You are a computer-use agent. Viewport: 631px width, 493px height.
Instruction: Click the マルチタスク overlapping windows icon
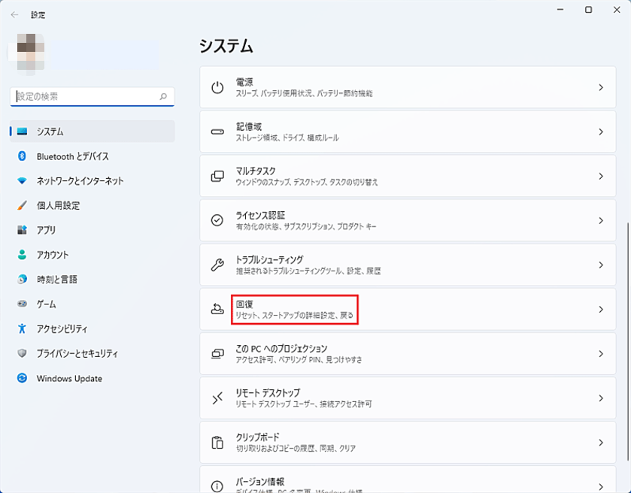click(x=217, y=176)
